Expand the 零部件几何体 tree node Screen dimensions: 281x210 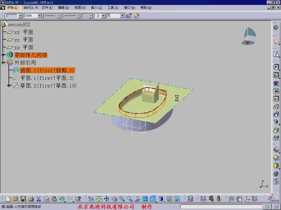(3, 55)
